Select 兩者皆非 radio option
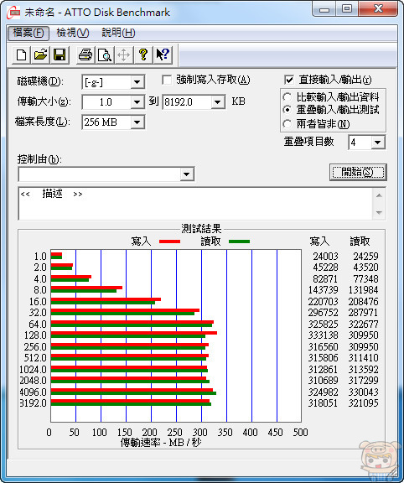Image resolution: width=404 pixels, height=483 pixels. point(287,124)
